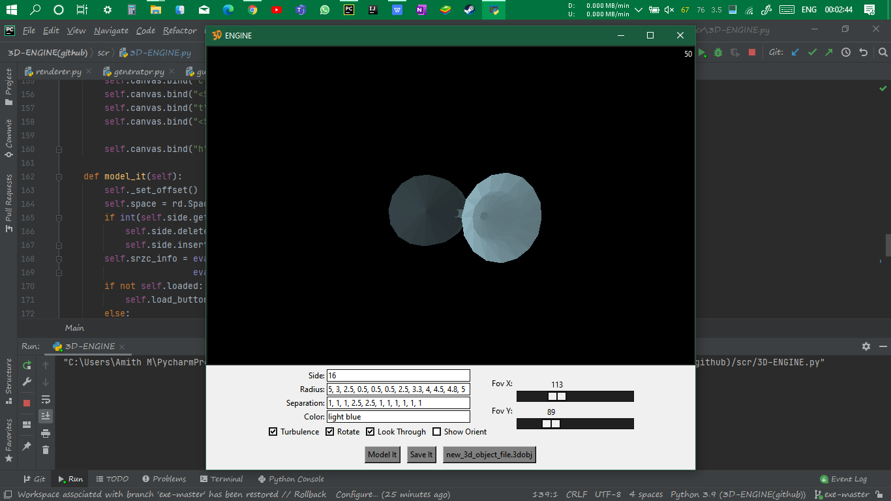This screenshot has height=501, width=891.
Task: Click the new_3d_object_file.3dobj load button
Action: (489, 455)
